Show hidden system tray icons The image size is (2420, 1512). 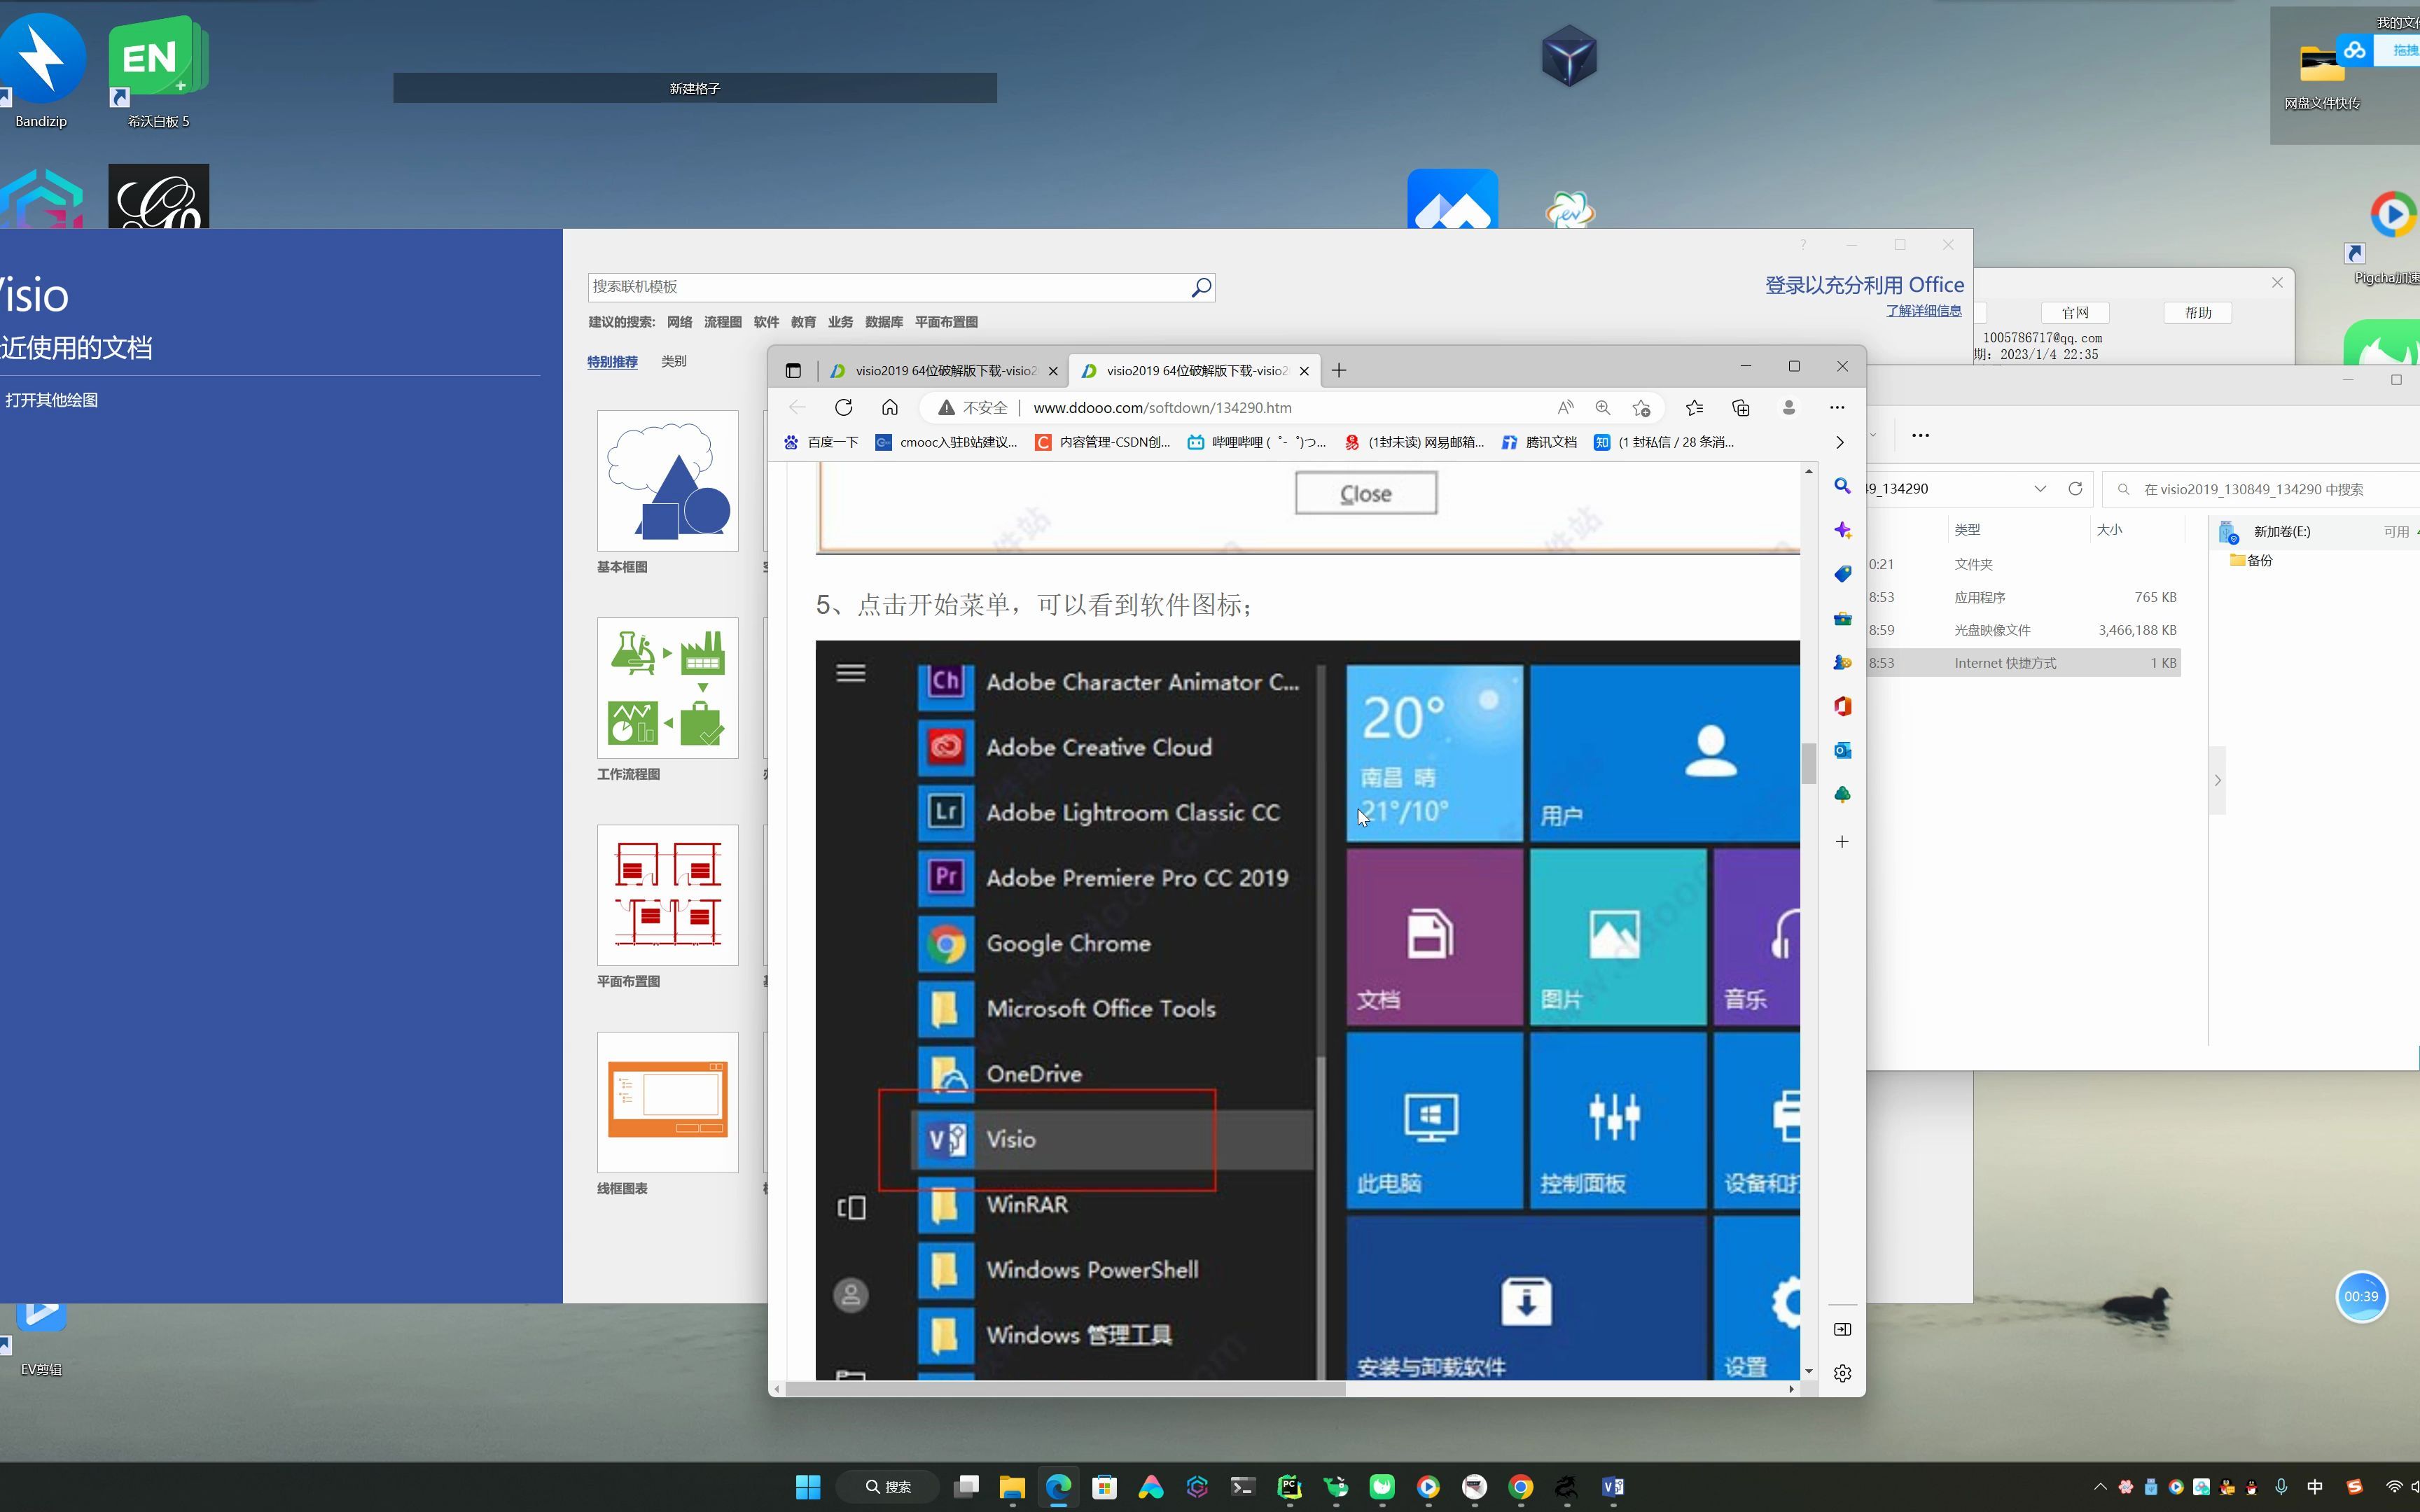[2100, 1487]
